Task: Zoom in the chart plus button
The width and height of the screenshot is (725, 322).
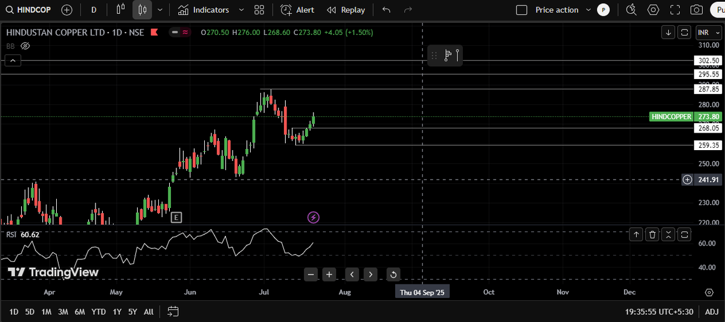Action: (x=329, y=274)
